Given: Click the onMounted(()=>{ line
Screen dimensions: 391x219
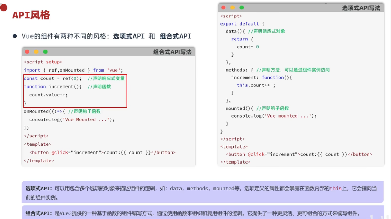Looking at the screenshot, I should (62, 111).
